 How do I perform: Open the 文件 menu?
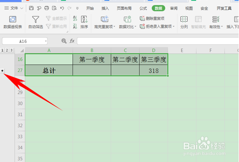13,8
